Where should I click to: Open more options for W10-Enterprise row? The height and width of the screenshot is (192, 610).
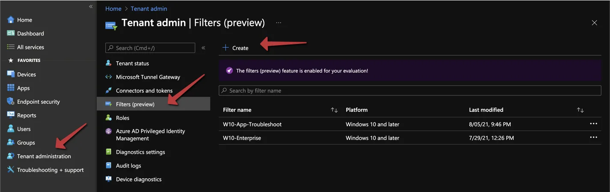pos(593,137)
